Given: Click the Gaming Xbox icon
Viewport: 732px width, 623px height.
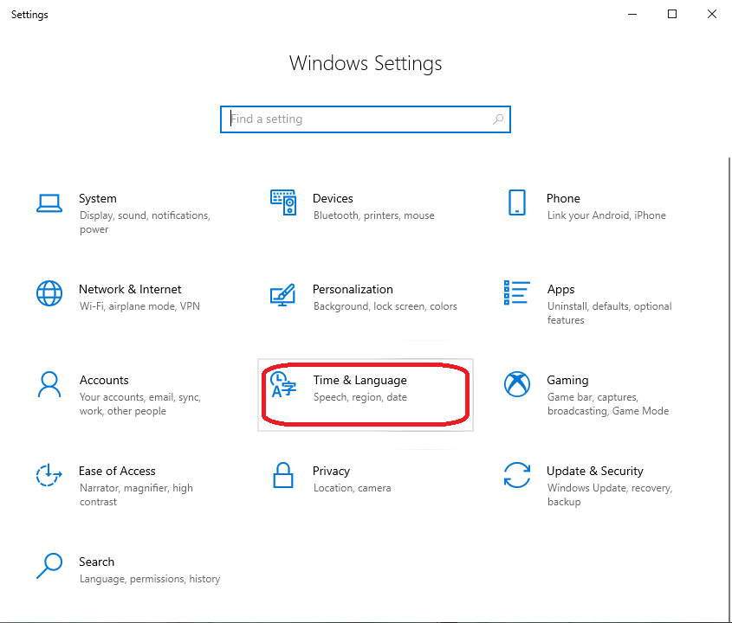Looking at the screenshot, I should pos(517,384).
